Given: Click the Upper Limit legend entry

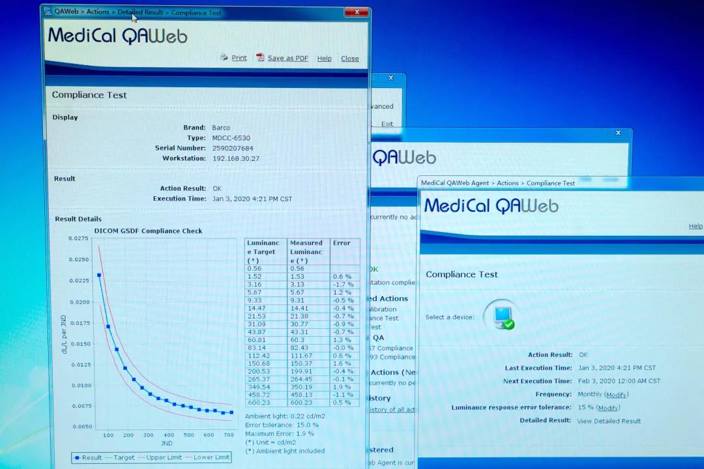Looking at the screenshot, I should pos(162,457).
